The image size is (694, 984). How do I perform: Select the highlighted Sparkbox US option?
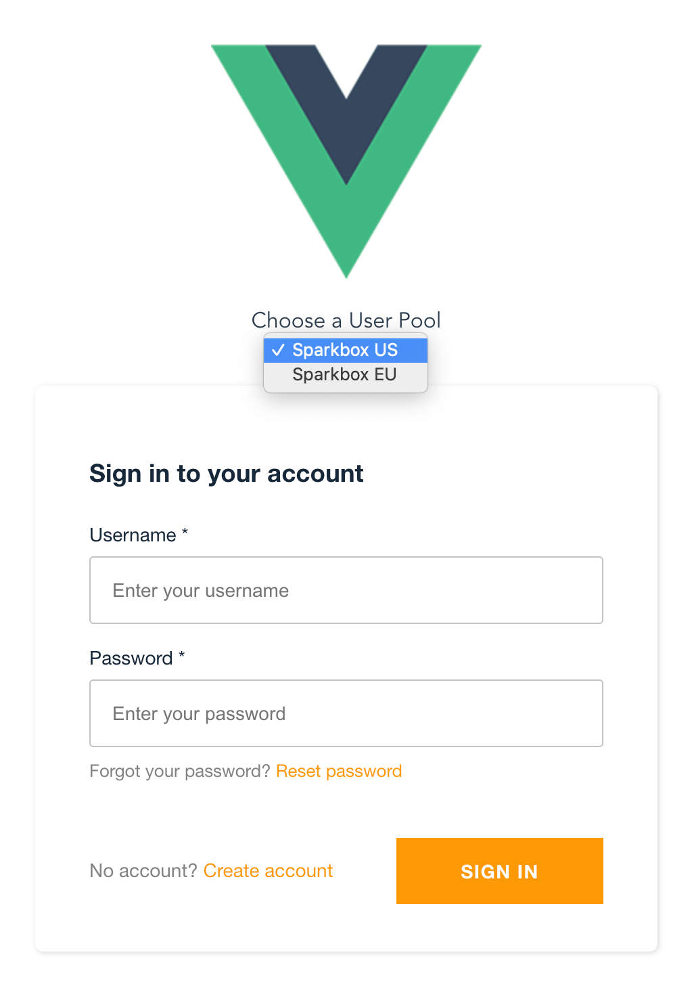click(x=346, y=350)
